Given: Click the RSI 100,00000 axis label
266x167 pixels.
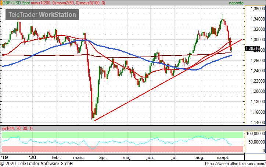Looking at the screenshot, I should coord(255,134).
